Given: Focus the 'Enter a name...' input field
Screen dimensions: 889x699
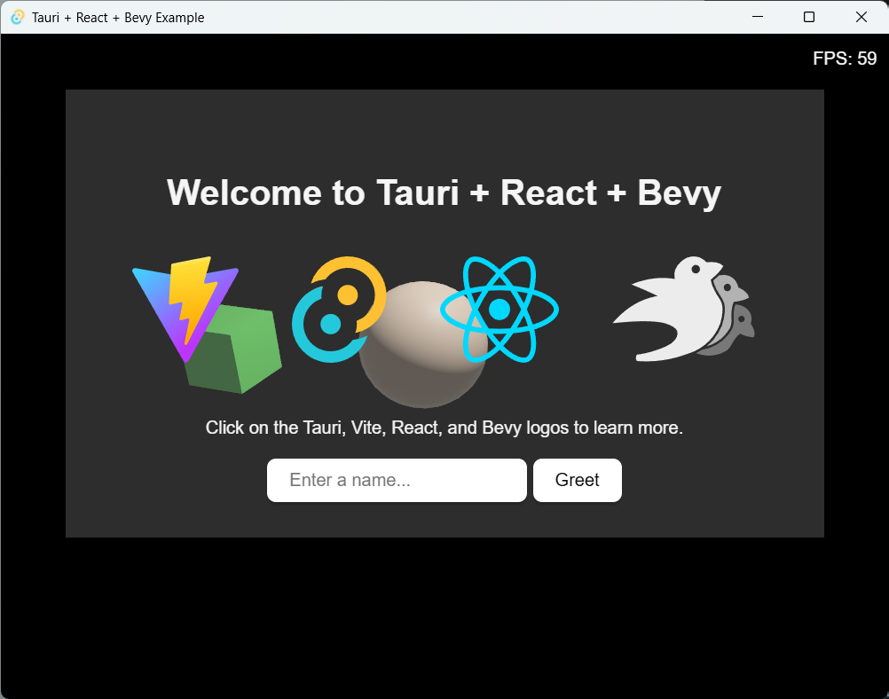Looking at the screenshot, I should pos(397,480).
